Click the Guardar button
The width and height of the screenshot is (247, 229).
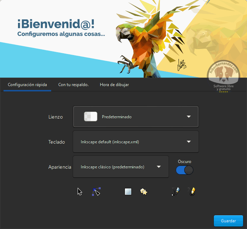click(228, 221)
